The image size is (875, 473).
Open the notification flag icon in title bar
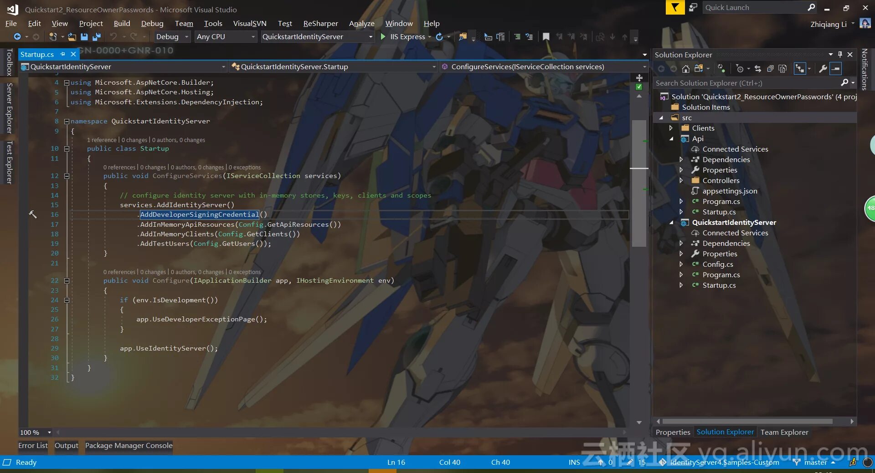[x=675, y=7]
